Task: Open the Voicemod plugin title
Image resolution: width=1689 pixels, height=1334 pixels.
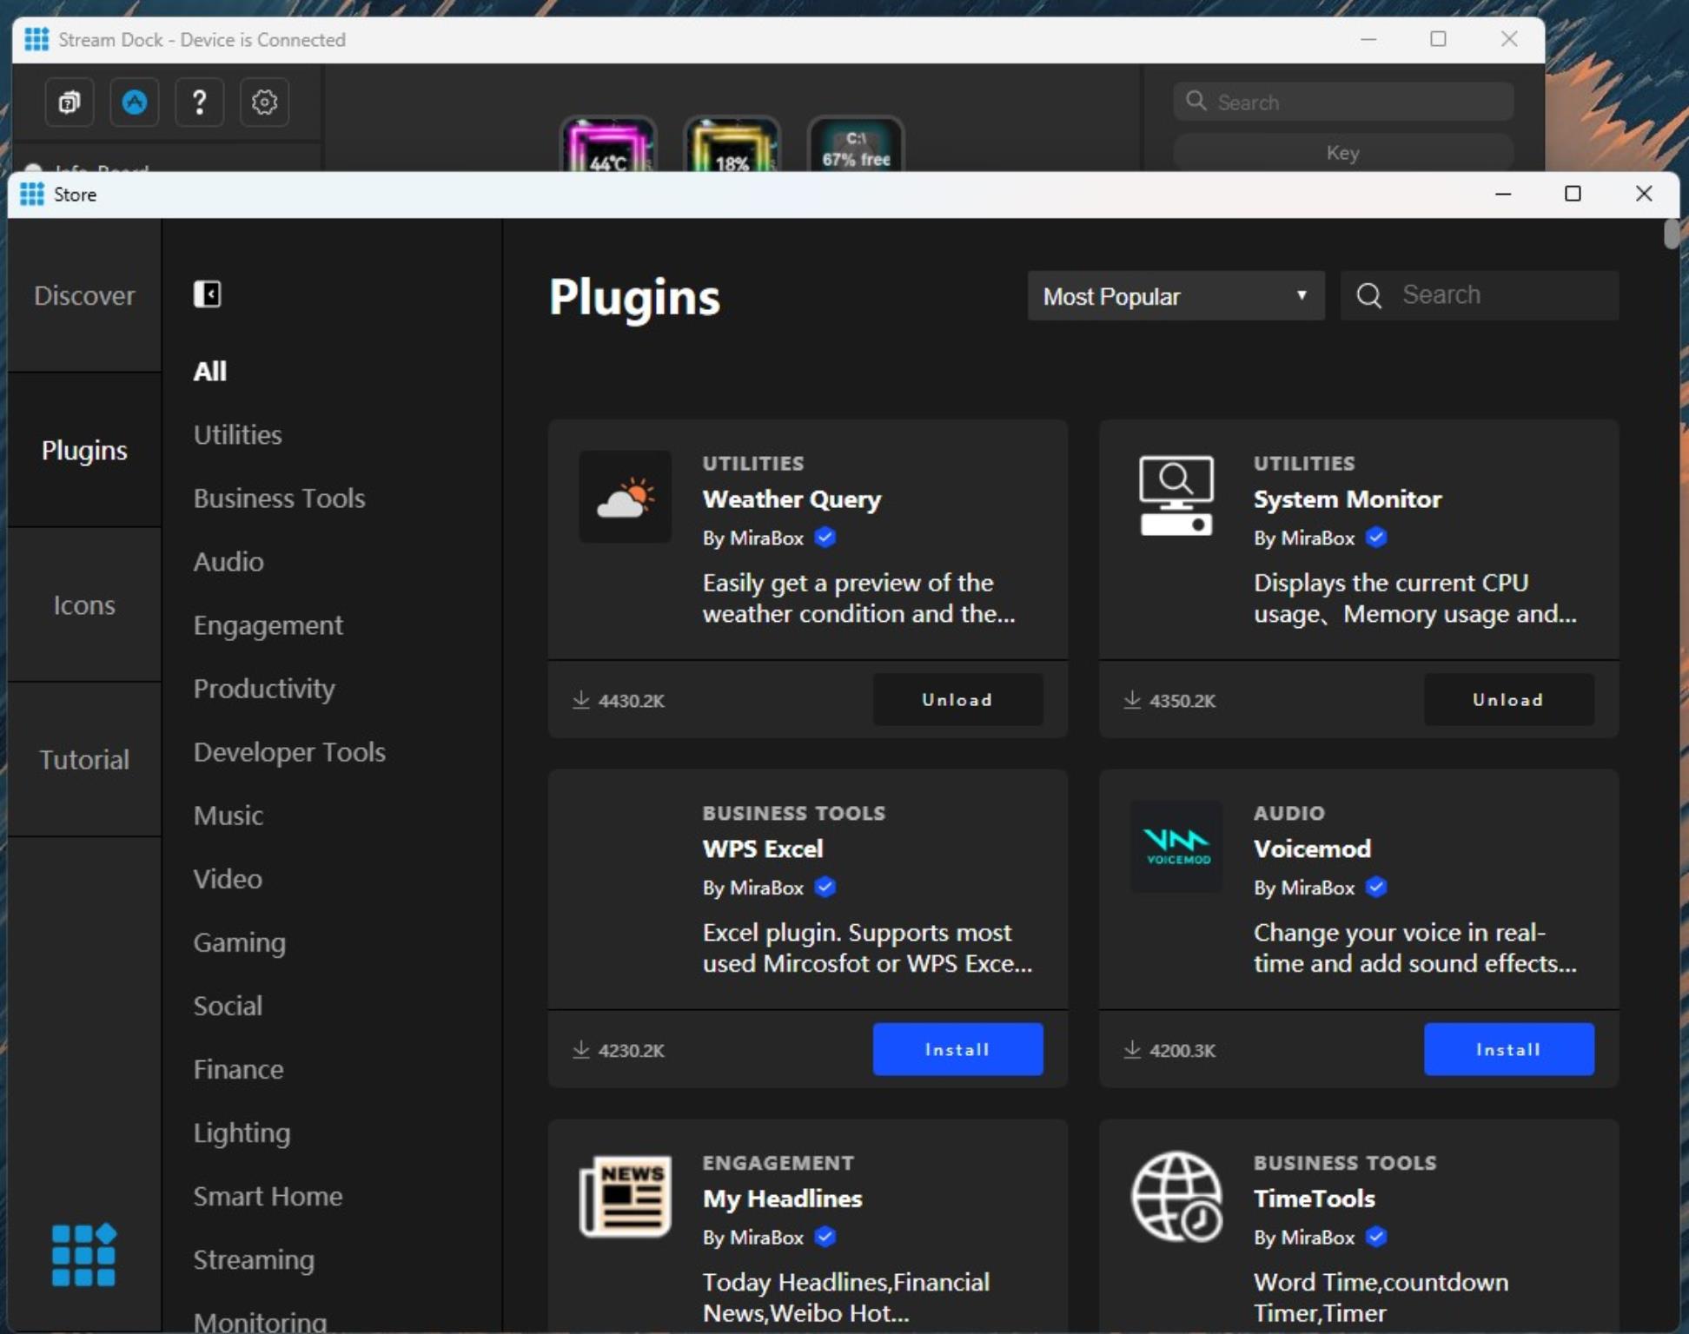Action: click(1312, 849)
